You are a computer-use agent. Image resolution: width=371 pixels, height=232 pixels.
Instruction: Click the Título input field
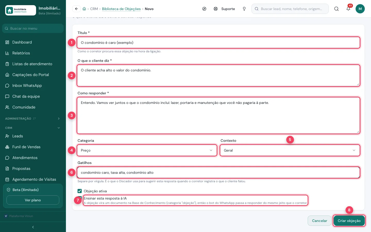[218, 43]
